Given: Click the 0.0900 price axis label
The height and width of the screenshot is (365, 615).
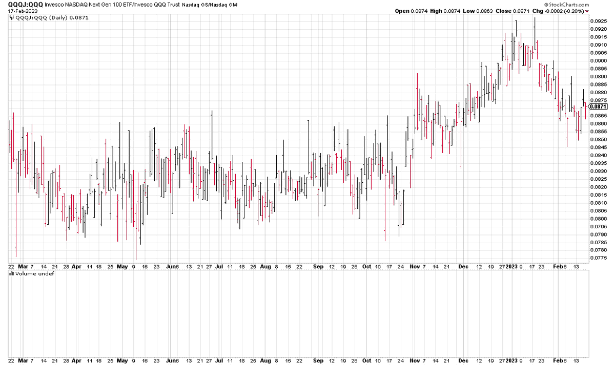Looking at the screenshot, I should 599,60.
